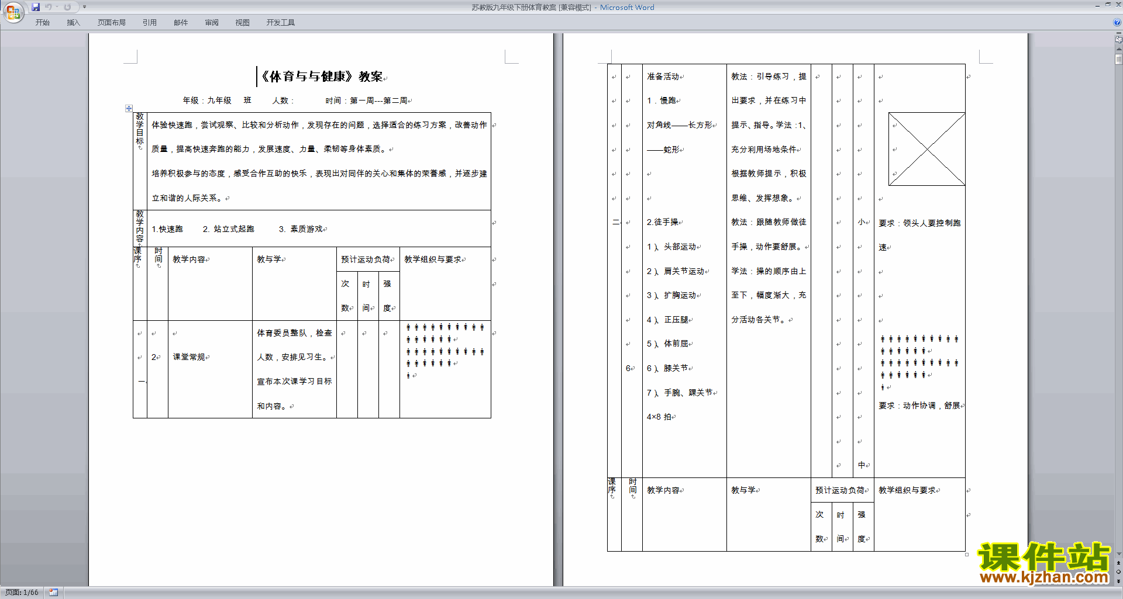Open Word Help question mark icon
The width and height of the screenshot is (1123, 599).
(1117, 22)
